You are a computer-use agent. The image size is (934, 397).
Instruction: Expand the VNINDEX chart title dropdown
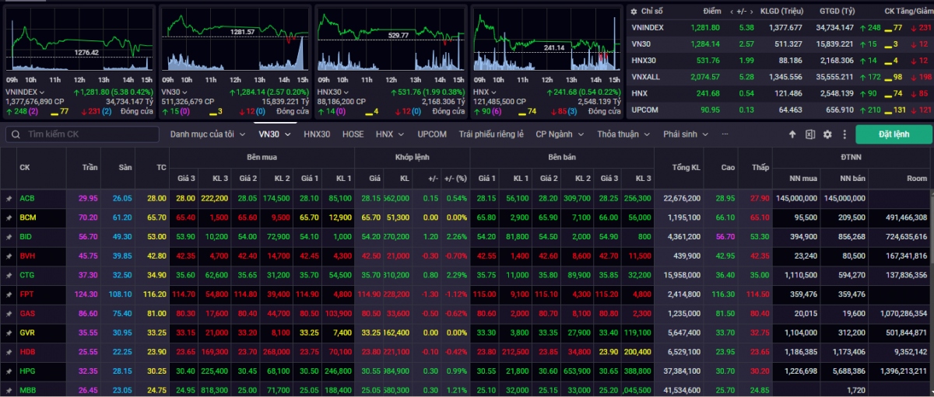(x=43, y=92)
